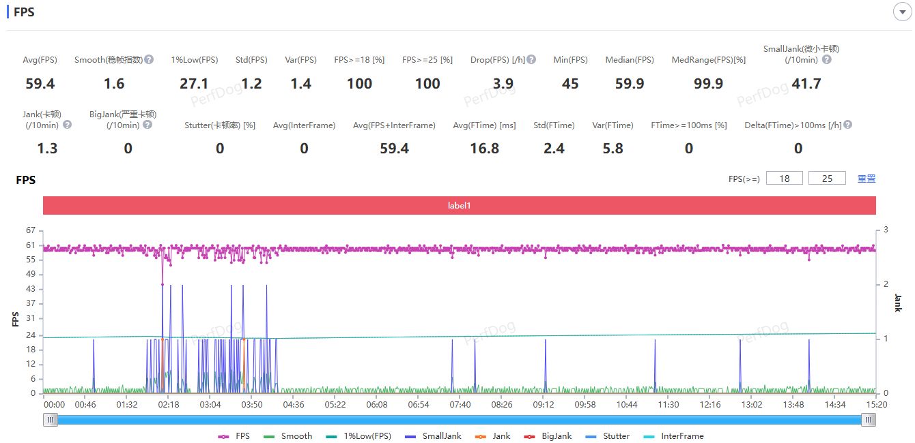This screenshot has width=915, height=443.
Task: Collapse the FPS panel with the arrow button
Action: [x=902, y=12]
